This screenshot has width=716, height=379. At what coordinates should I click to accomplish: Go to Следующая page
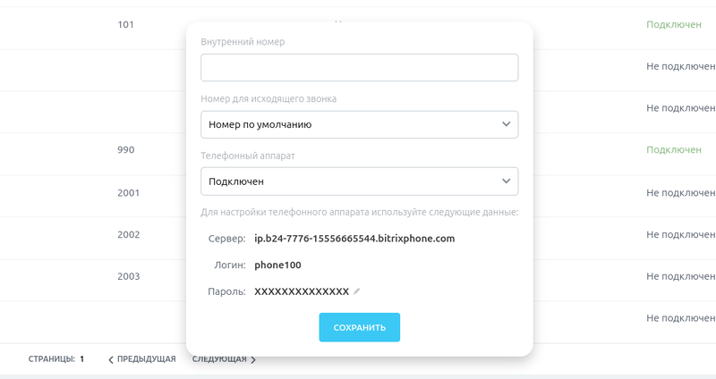pyautogui.click(x=219, y=359)
